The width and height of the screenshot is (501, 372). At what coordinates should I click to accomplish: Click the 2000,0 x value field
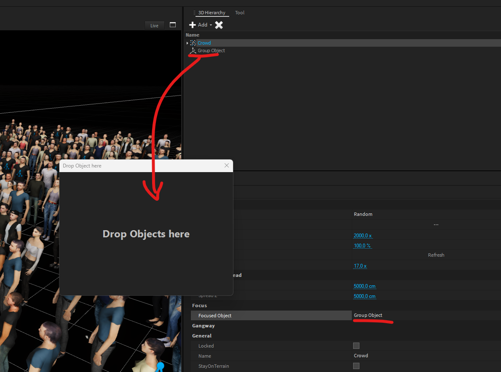362,236
